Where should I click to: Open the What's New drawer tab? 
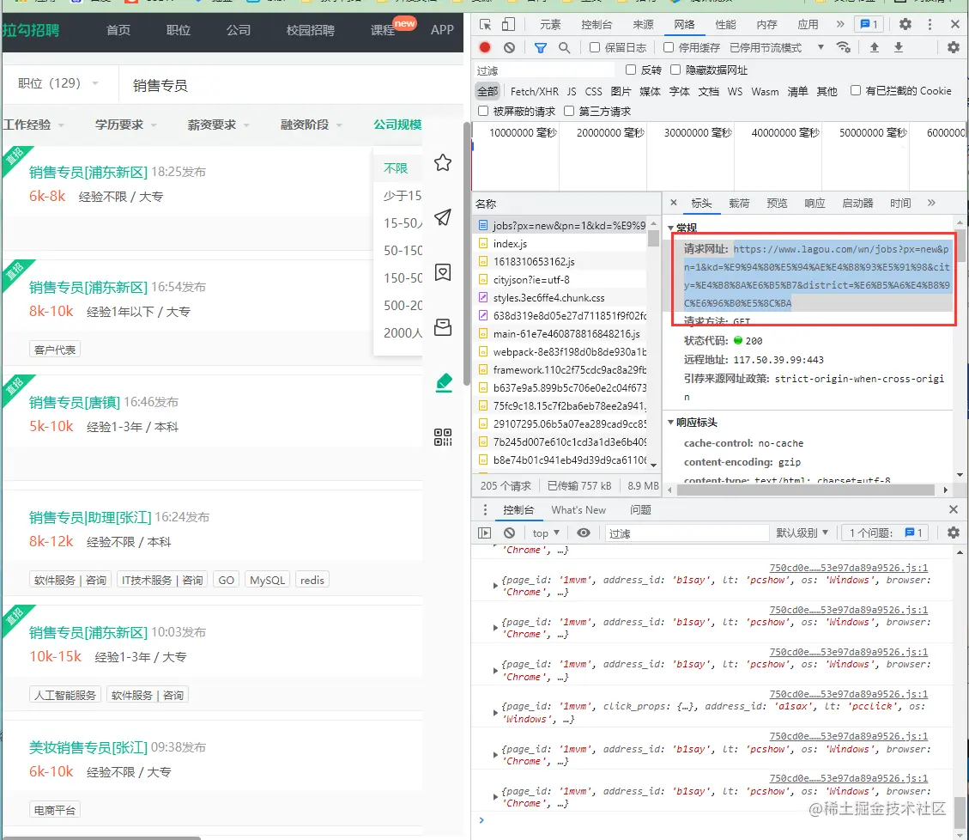[x=578, y=509]
